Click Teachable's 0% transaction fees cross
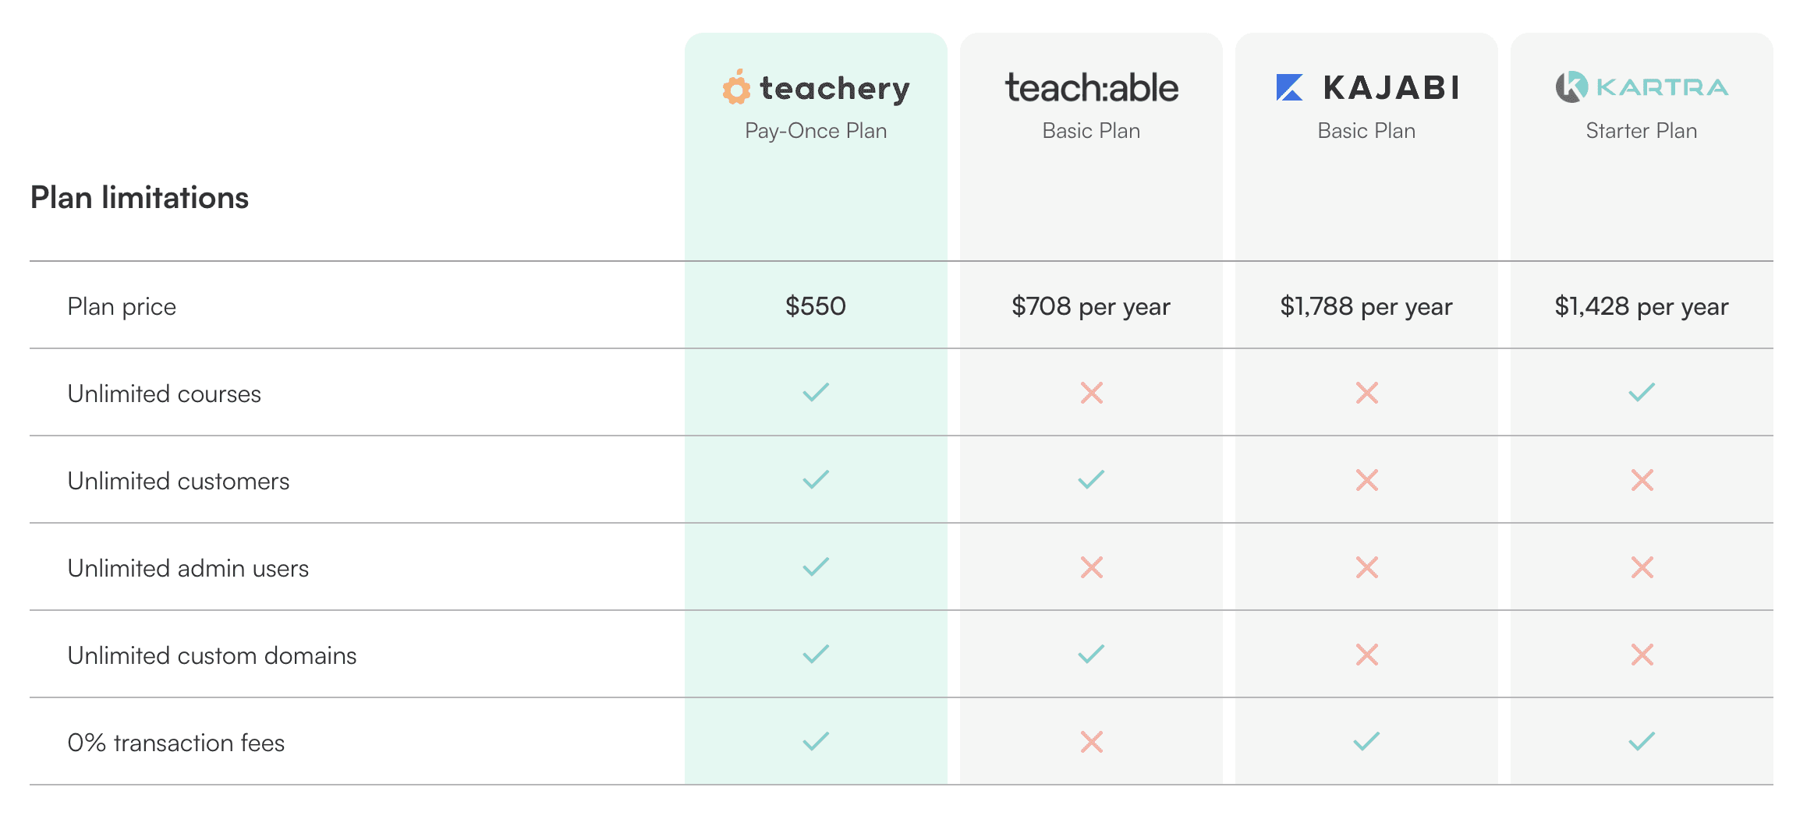 [x=1091, y=741]
